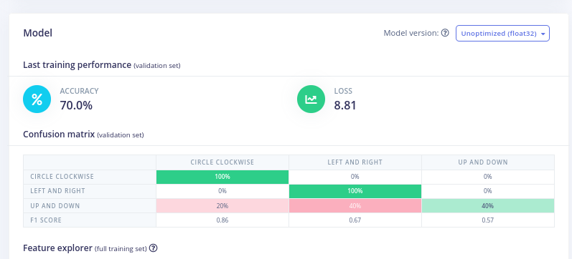Screen dimensions: 572x259
Task: Click the Feature explorer help icon
Action: [x=154, y=248]
